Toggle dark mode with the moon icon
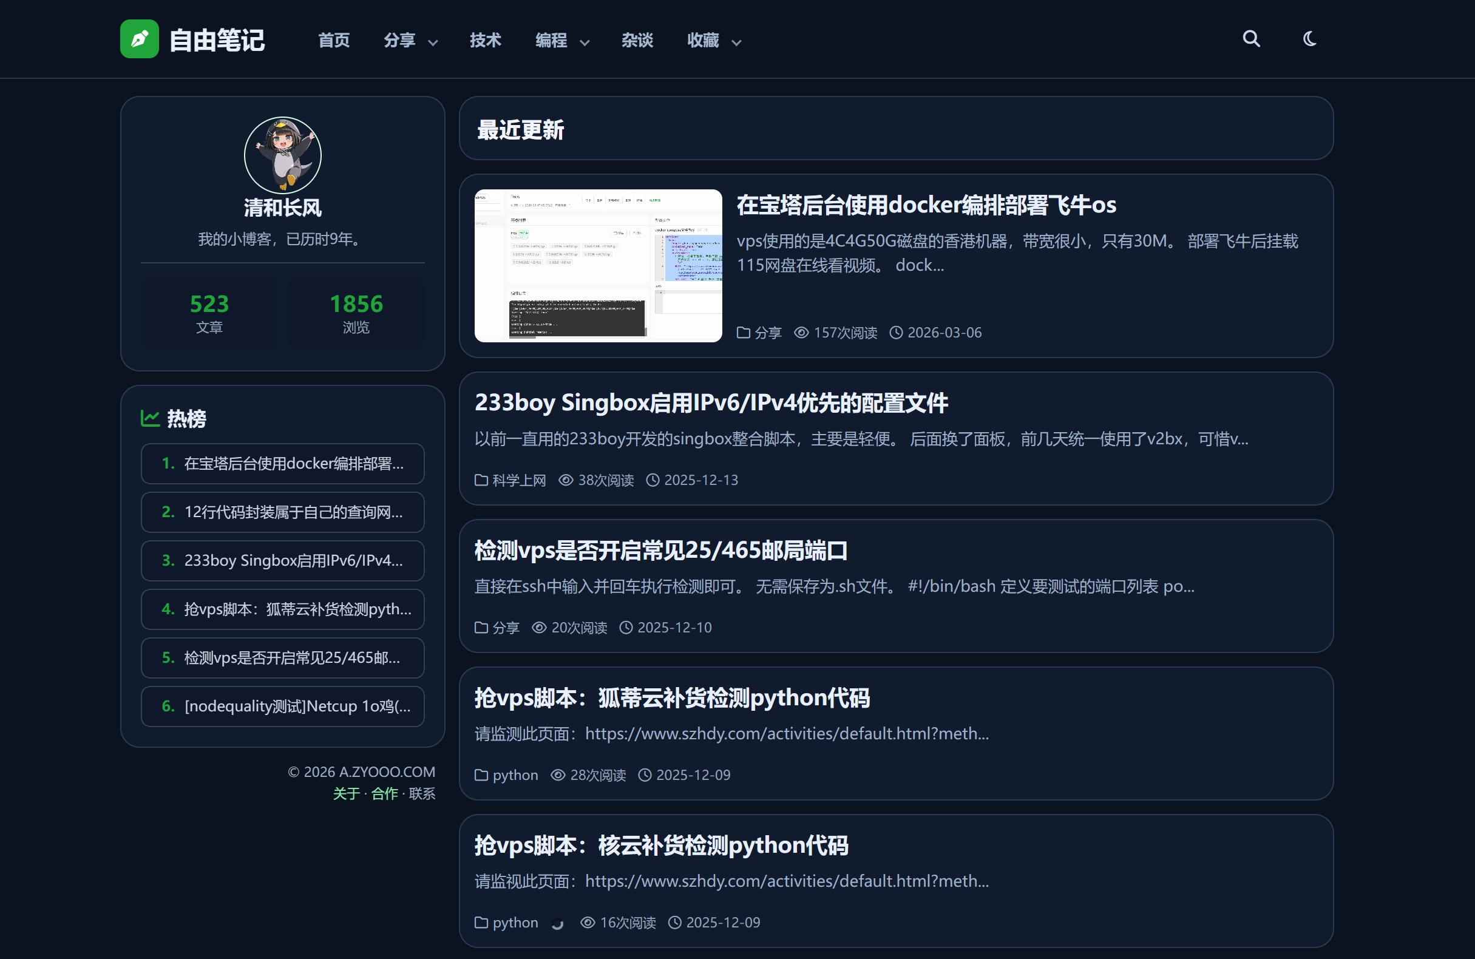 (x=1309, y=38)
